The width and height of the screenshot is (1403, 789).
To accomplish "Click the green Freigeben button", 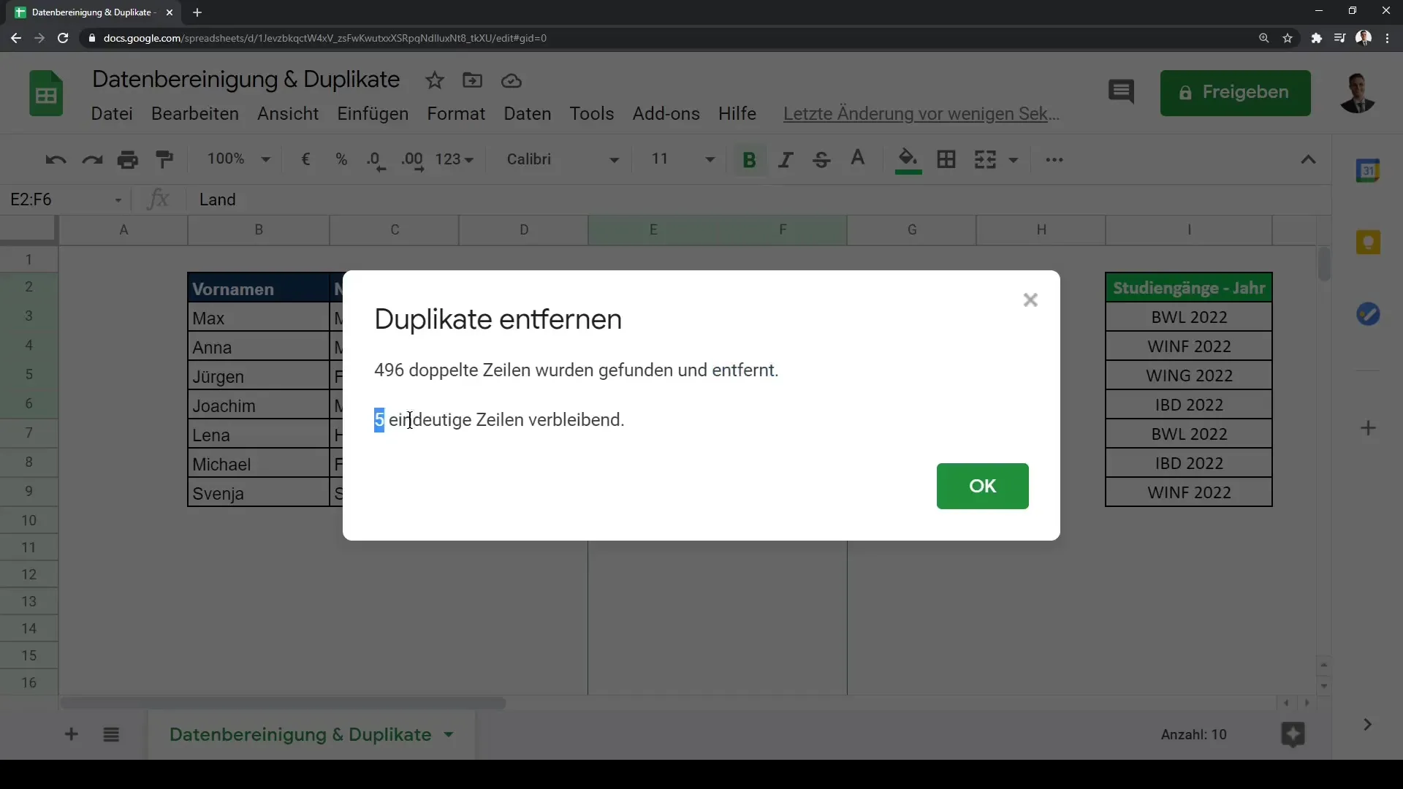I will [x=1235, y=93].
